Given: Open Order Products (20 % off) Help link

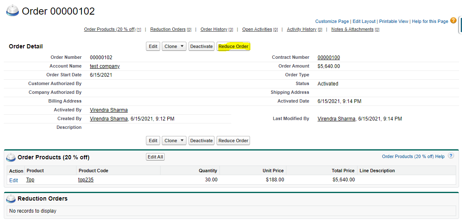Looking at the screenshot, I should [x=413, y=157].
